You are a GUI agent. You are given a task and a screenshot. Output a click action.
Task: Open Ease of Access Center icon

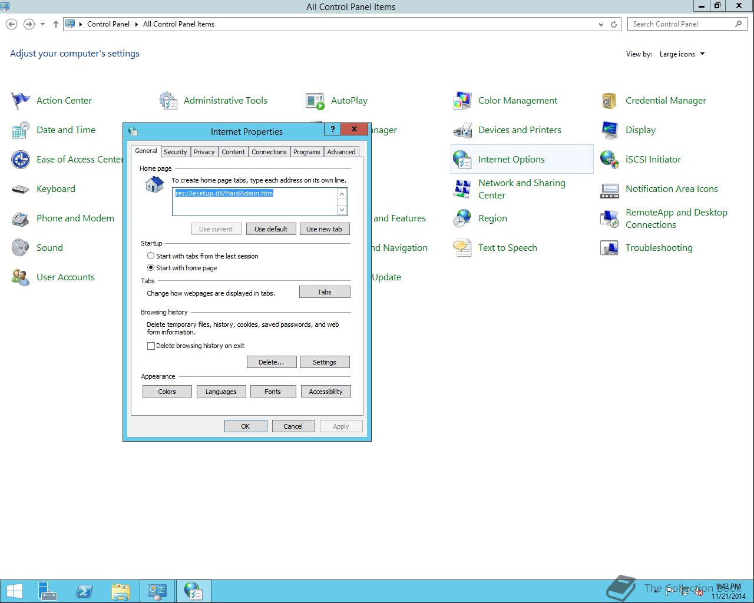(x=21, y=160)
